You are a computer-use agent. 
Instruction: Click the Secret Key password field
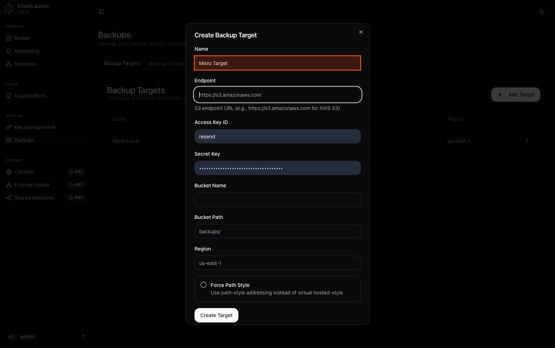point(277,168)
